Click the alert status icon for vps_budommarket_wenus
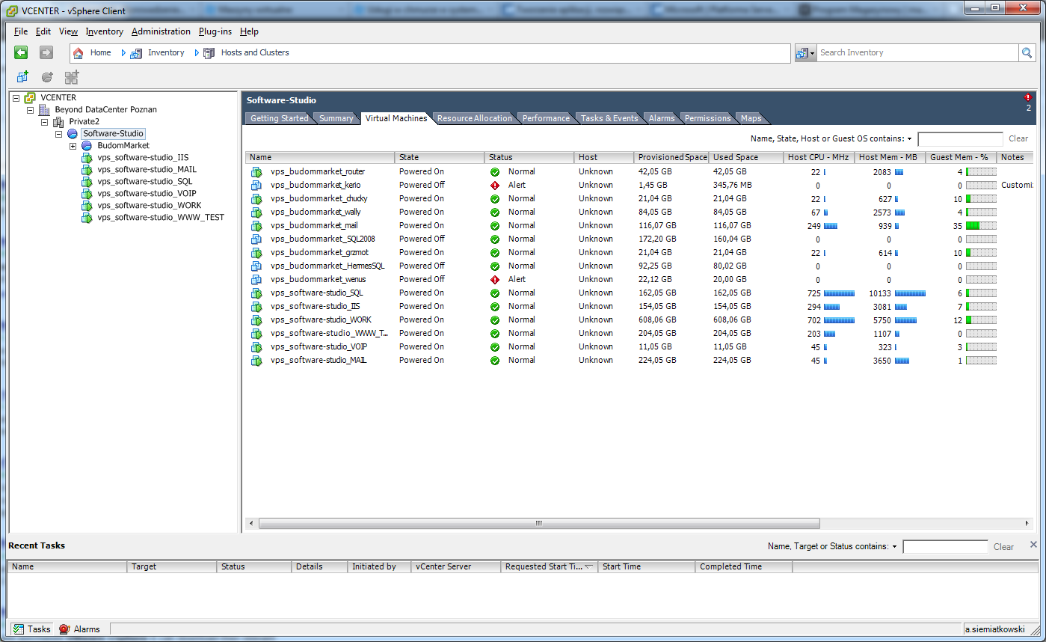The width and height of the screenshot is (1046, 642). click(494, 279)
